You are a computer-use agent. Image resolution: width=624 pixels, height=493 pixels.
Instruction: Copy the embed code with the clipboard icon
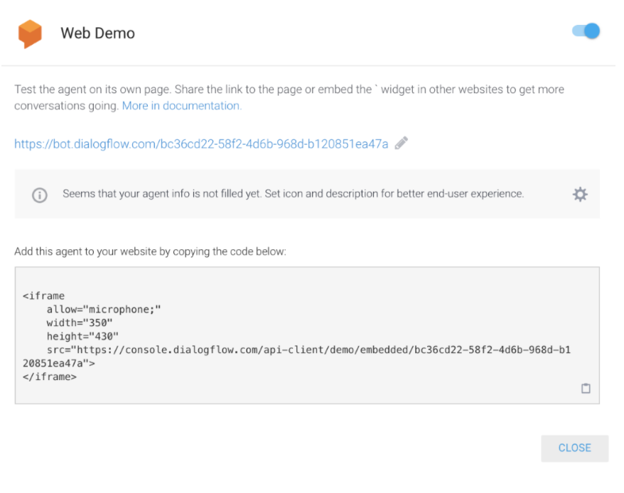pos(586,389)
